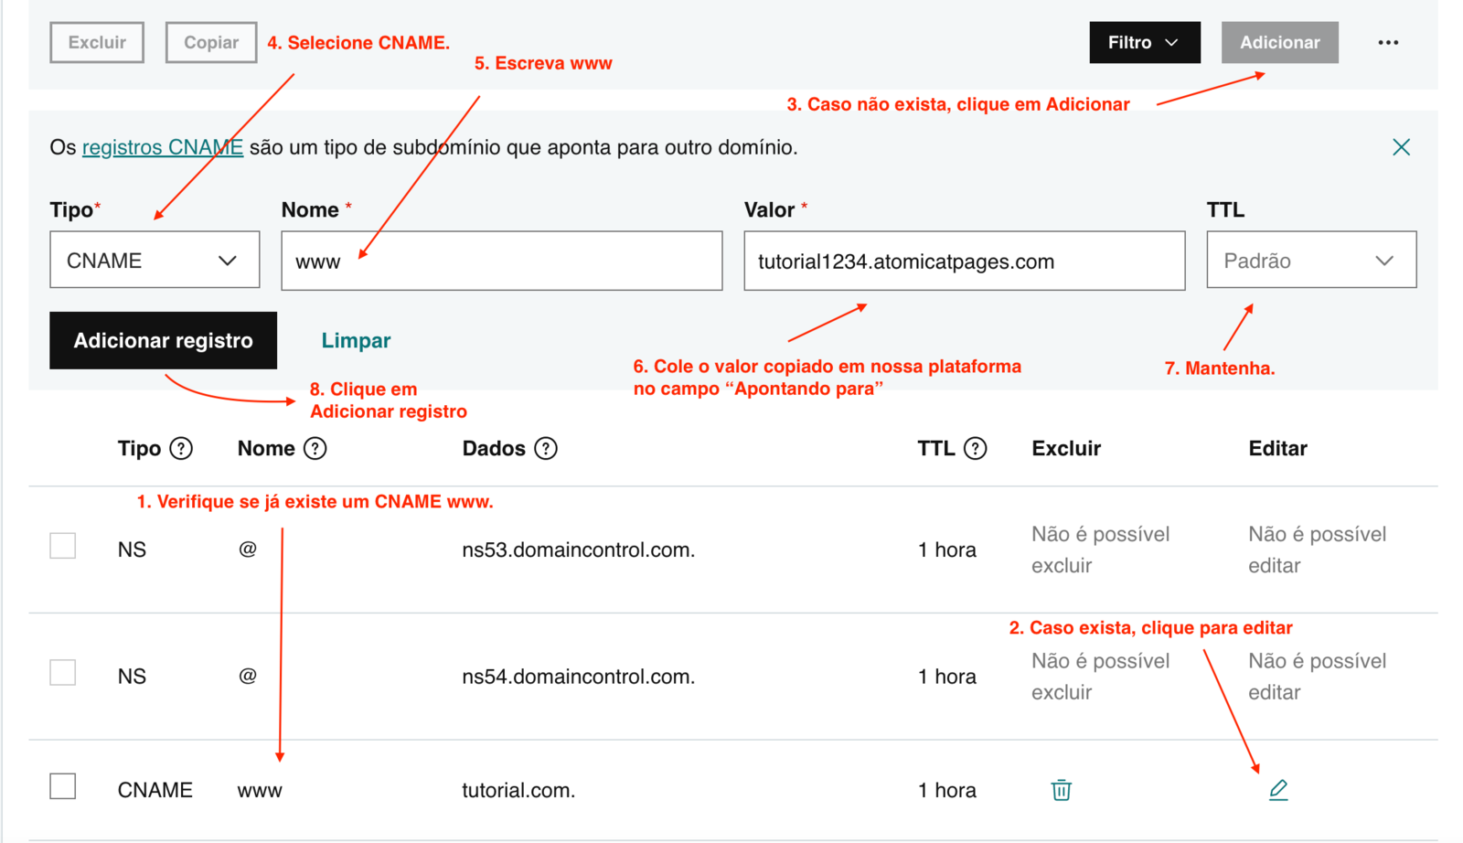Click the Adicionar registro button
This screenshot has width=1463, height=843.
tap(164, 340)
